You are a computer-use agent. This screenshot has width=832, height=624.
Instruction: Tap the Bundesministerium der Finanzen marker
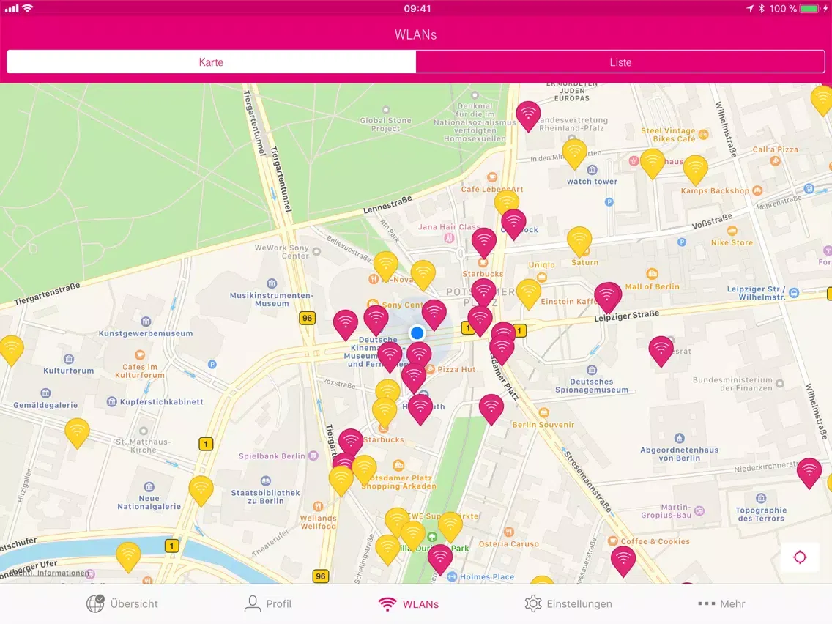tap(779, 383)
